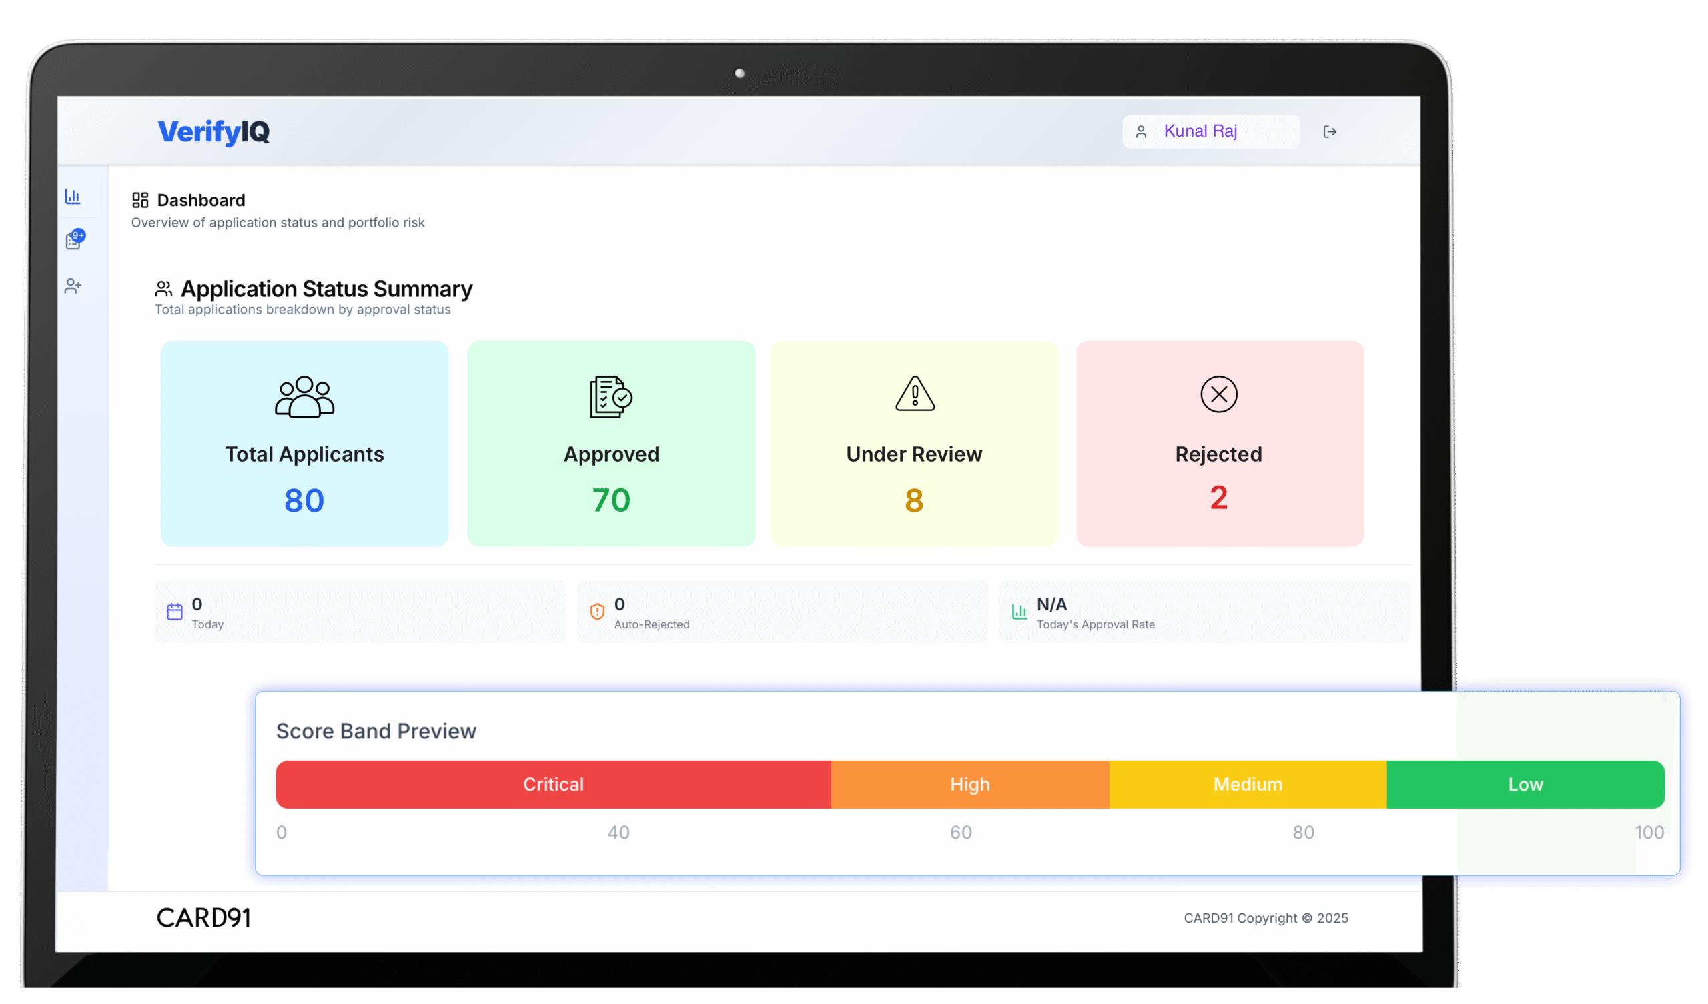Click the shield icon beside Auto-Rejected
Screen dimensions: 1708x1004
597,612
